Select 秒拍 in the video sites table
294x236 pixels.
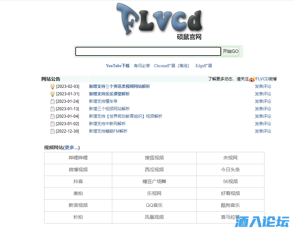(78, 217)
